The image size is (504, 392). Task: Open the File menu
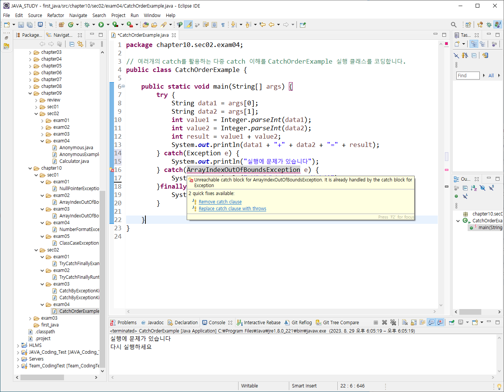pos(6,15)
